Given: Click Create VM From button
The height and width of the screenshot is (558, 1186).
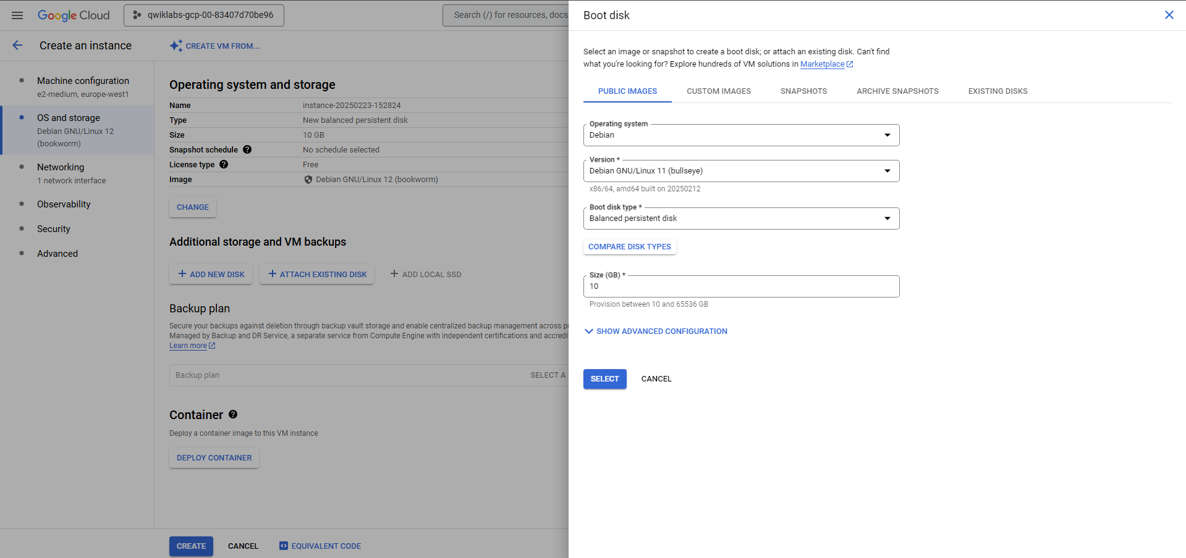Looking at the screenshot, I should (x=214, y=46).
